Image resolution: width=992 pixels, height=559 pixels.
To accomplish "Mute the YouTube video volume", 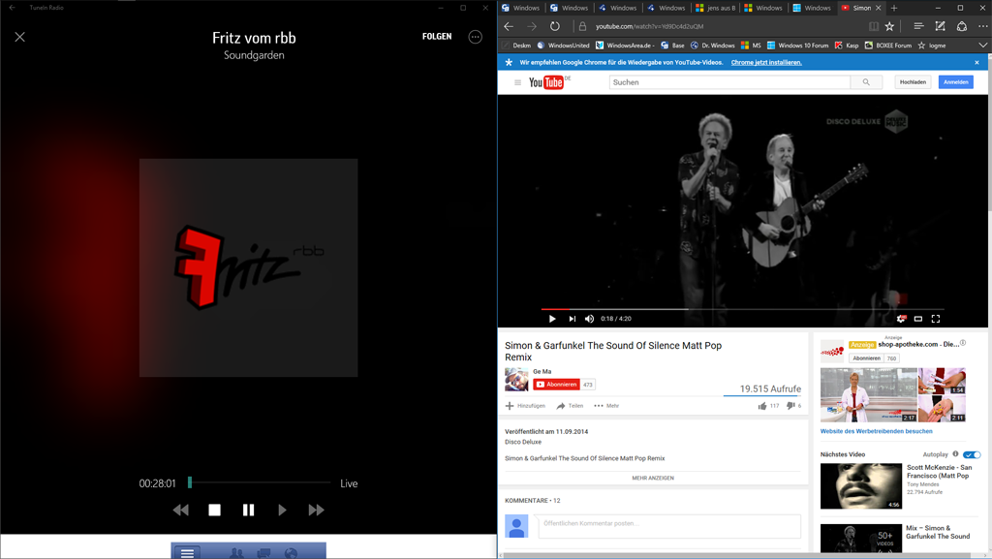I will point(589,319).
